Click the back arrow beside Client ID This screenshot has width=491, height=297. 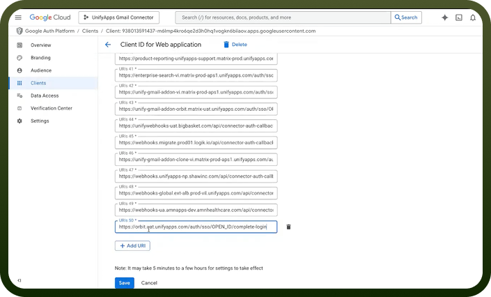(x=108, y=45)
